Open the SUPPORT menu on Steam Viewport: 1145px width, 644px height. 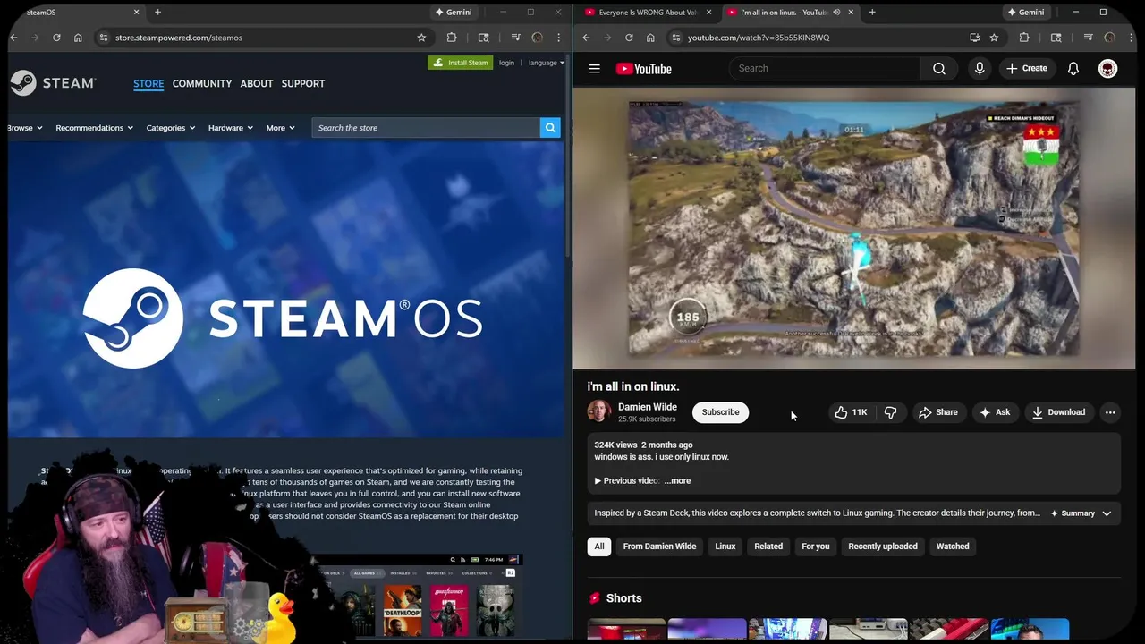[x=303, y=83]
